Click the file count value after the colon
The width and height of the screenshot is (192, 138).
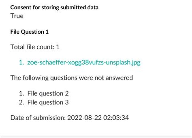[x=58, y=47]
